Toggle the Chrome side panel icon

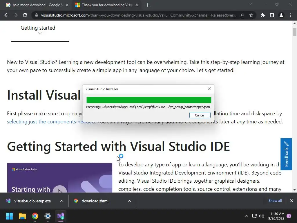(272, 15)
